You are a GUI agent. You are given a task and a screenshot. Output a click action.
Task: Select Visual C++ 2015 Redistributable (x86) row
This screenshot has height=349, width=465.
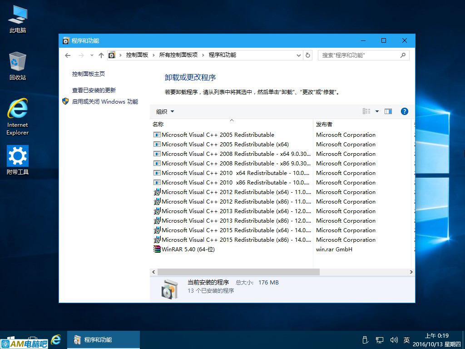pyautogui.click(x=231, y=239)
